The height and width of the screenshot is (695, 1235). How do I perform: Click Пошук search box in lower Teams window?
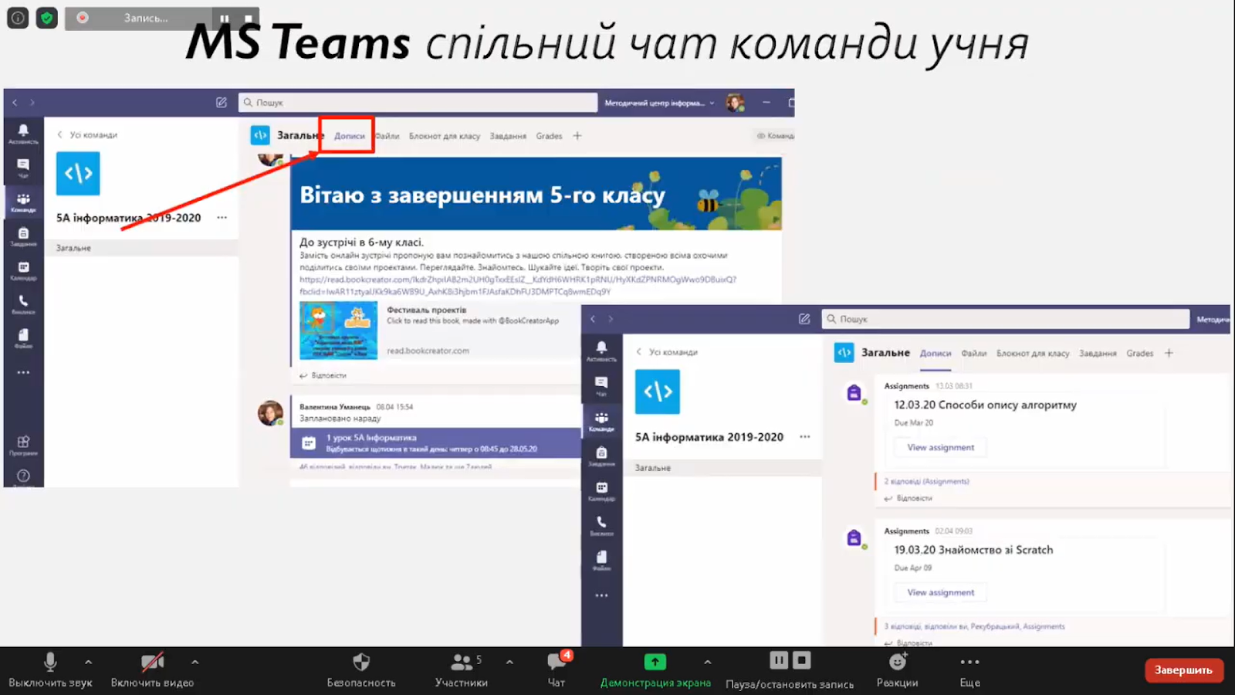[1006, 319]
